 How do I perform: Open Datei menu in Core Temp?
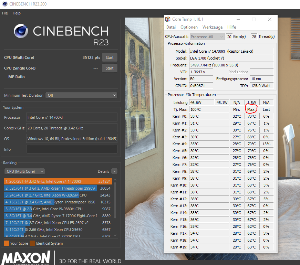(x=171, y=27)
